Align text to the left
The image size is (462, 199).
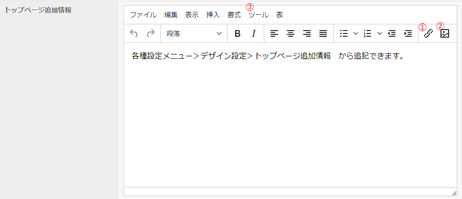coord(274,33)
